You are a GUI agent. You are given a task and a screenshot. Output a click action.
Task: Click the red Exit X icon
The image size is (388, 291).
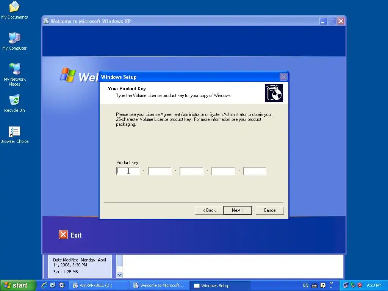coord(63,235)
